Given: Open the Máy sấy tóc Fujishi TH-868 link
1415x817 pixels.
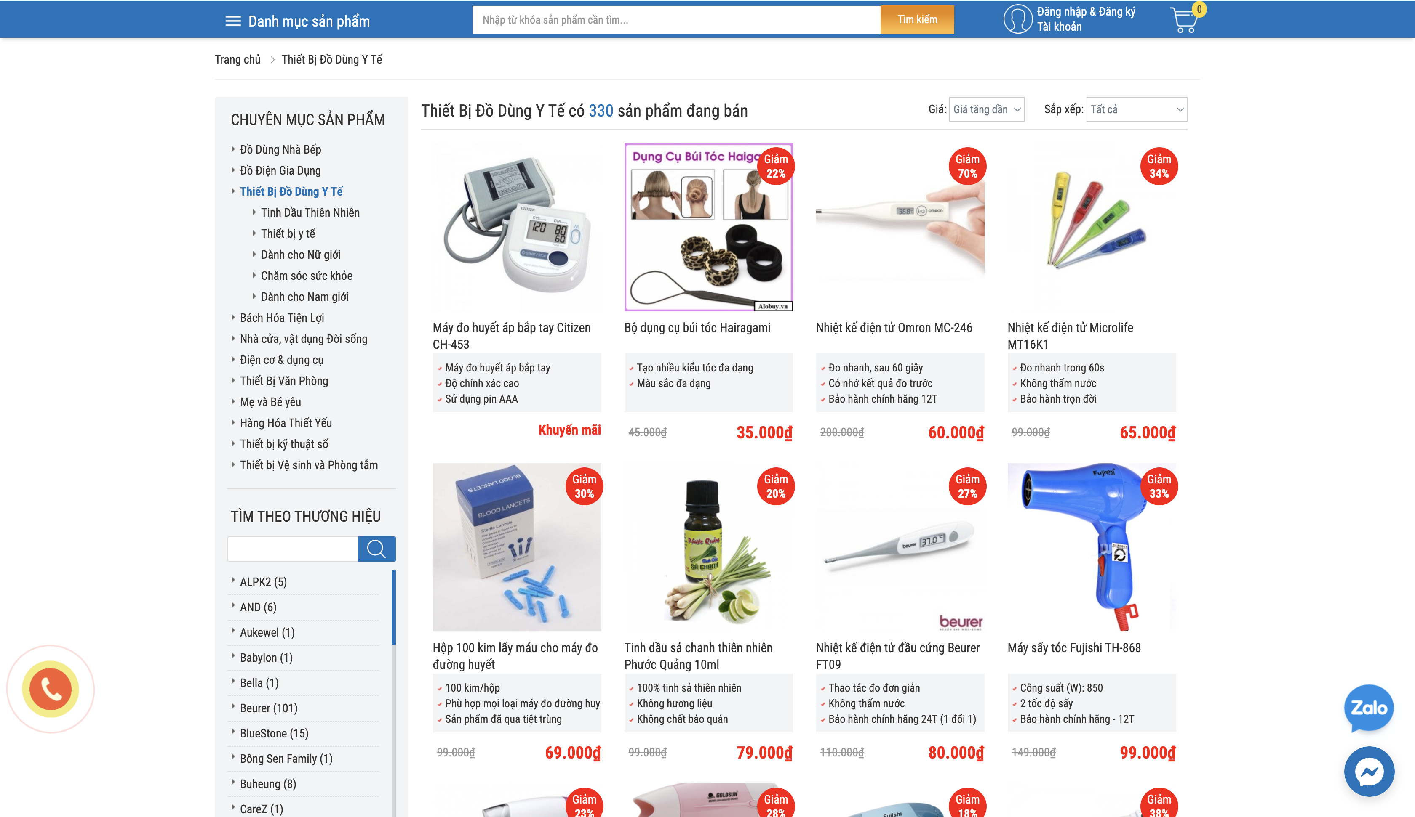Looking at the screenshot, I should coord(1073,647).
